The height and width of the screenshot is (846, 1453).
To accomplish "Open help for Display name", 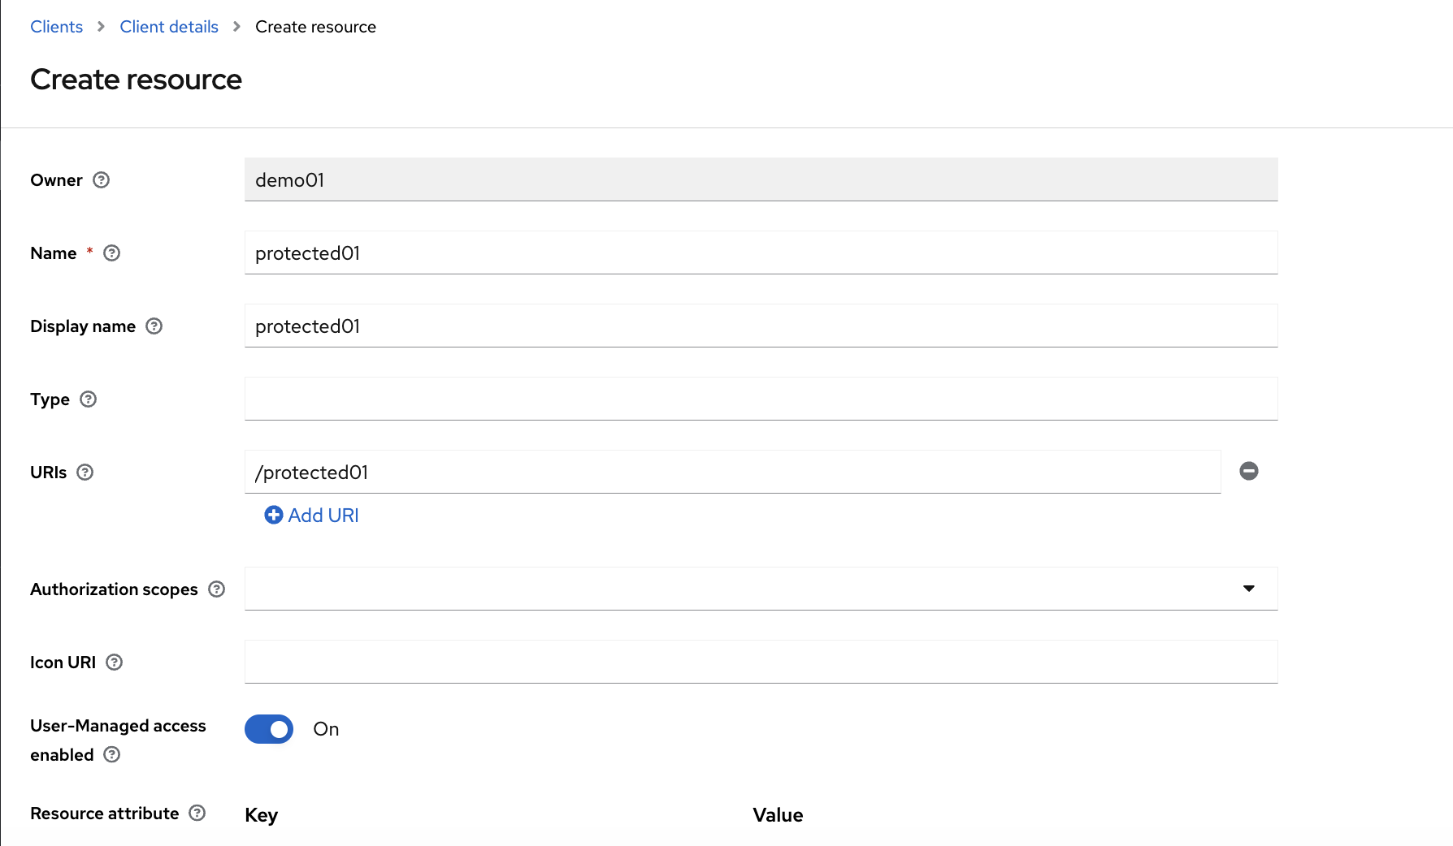I will [154, 326].
